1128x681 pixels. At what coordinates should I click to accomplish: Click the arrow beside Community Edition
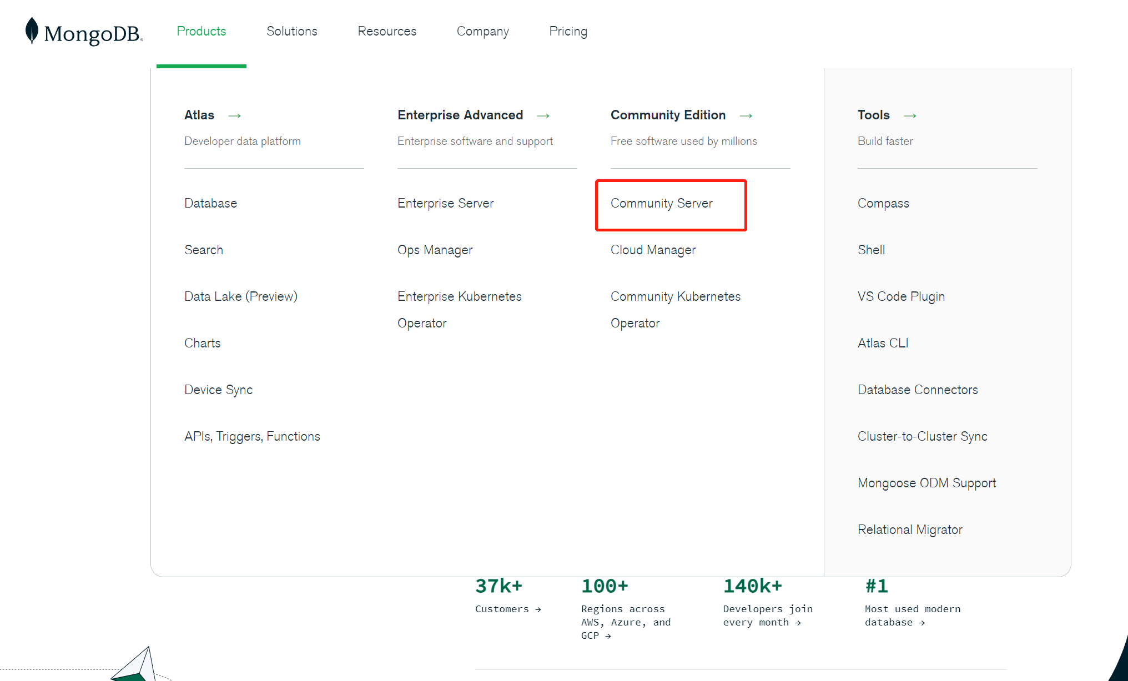point(746,115)
